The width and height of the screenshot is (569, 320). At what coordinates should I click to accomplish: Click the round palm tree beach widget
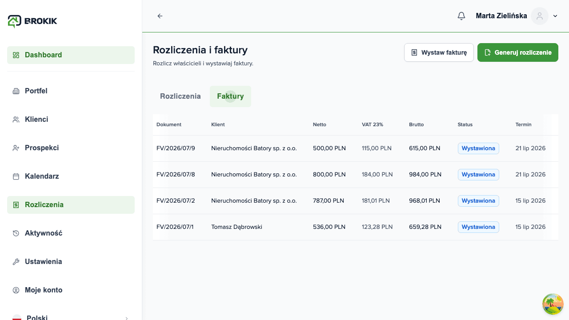point(553,304)
